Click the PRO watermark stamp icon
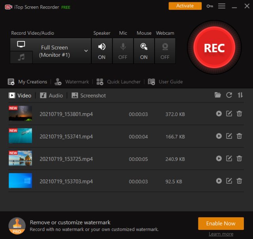 pos(17,226)
